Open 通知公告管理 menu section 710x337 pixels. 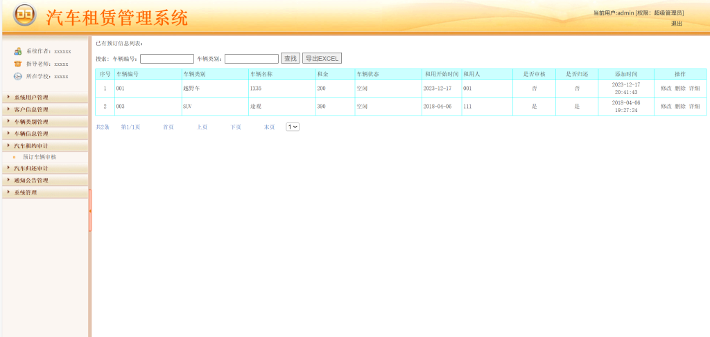click(x=45, y=180)
